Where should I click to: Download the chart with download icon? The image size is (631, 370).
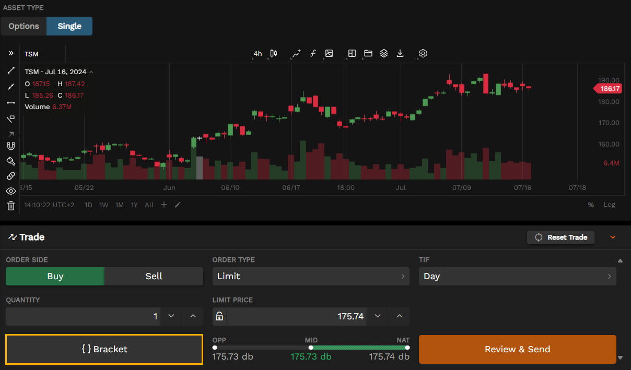(x=400, y=53)
